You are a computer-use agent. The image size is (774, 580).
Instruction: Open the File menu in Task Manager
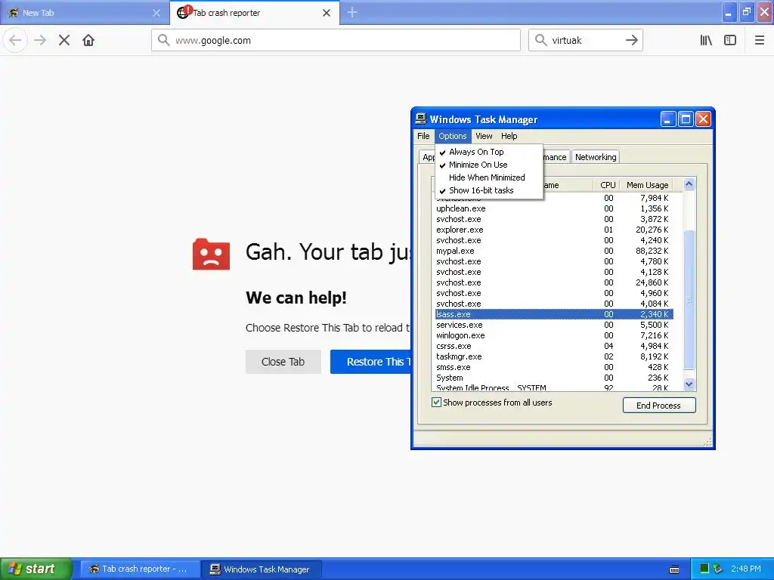point(423,136)
